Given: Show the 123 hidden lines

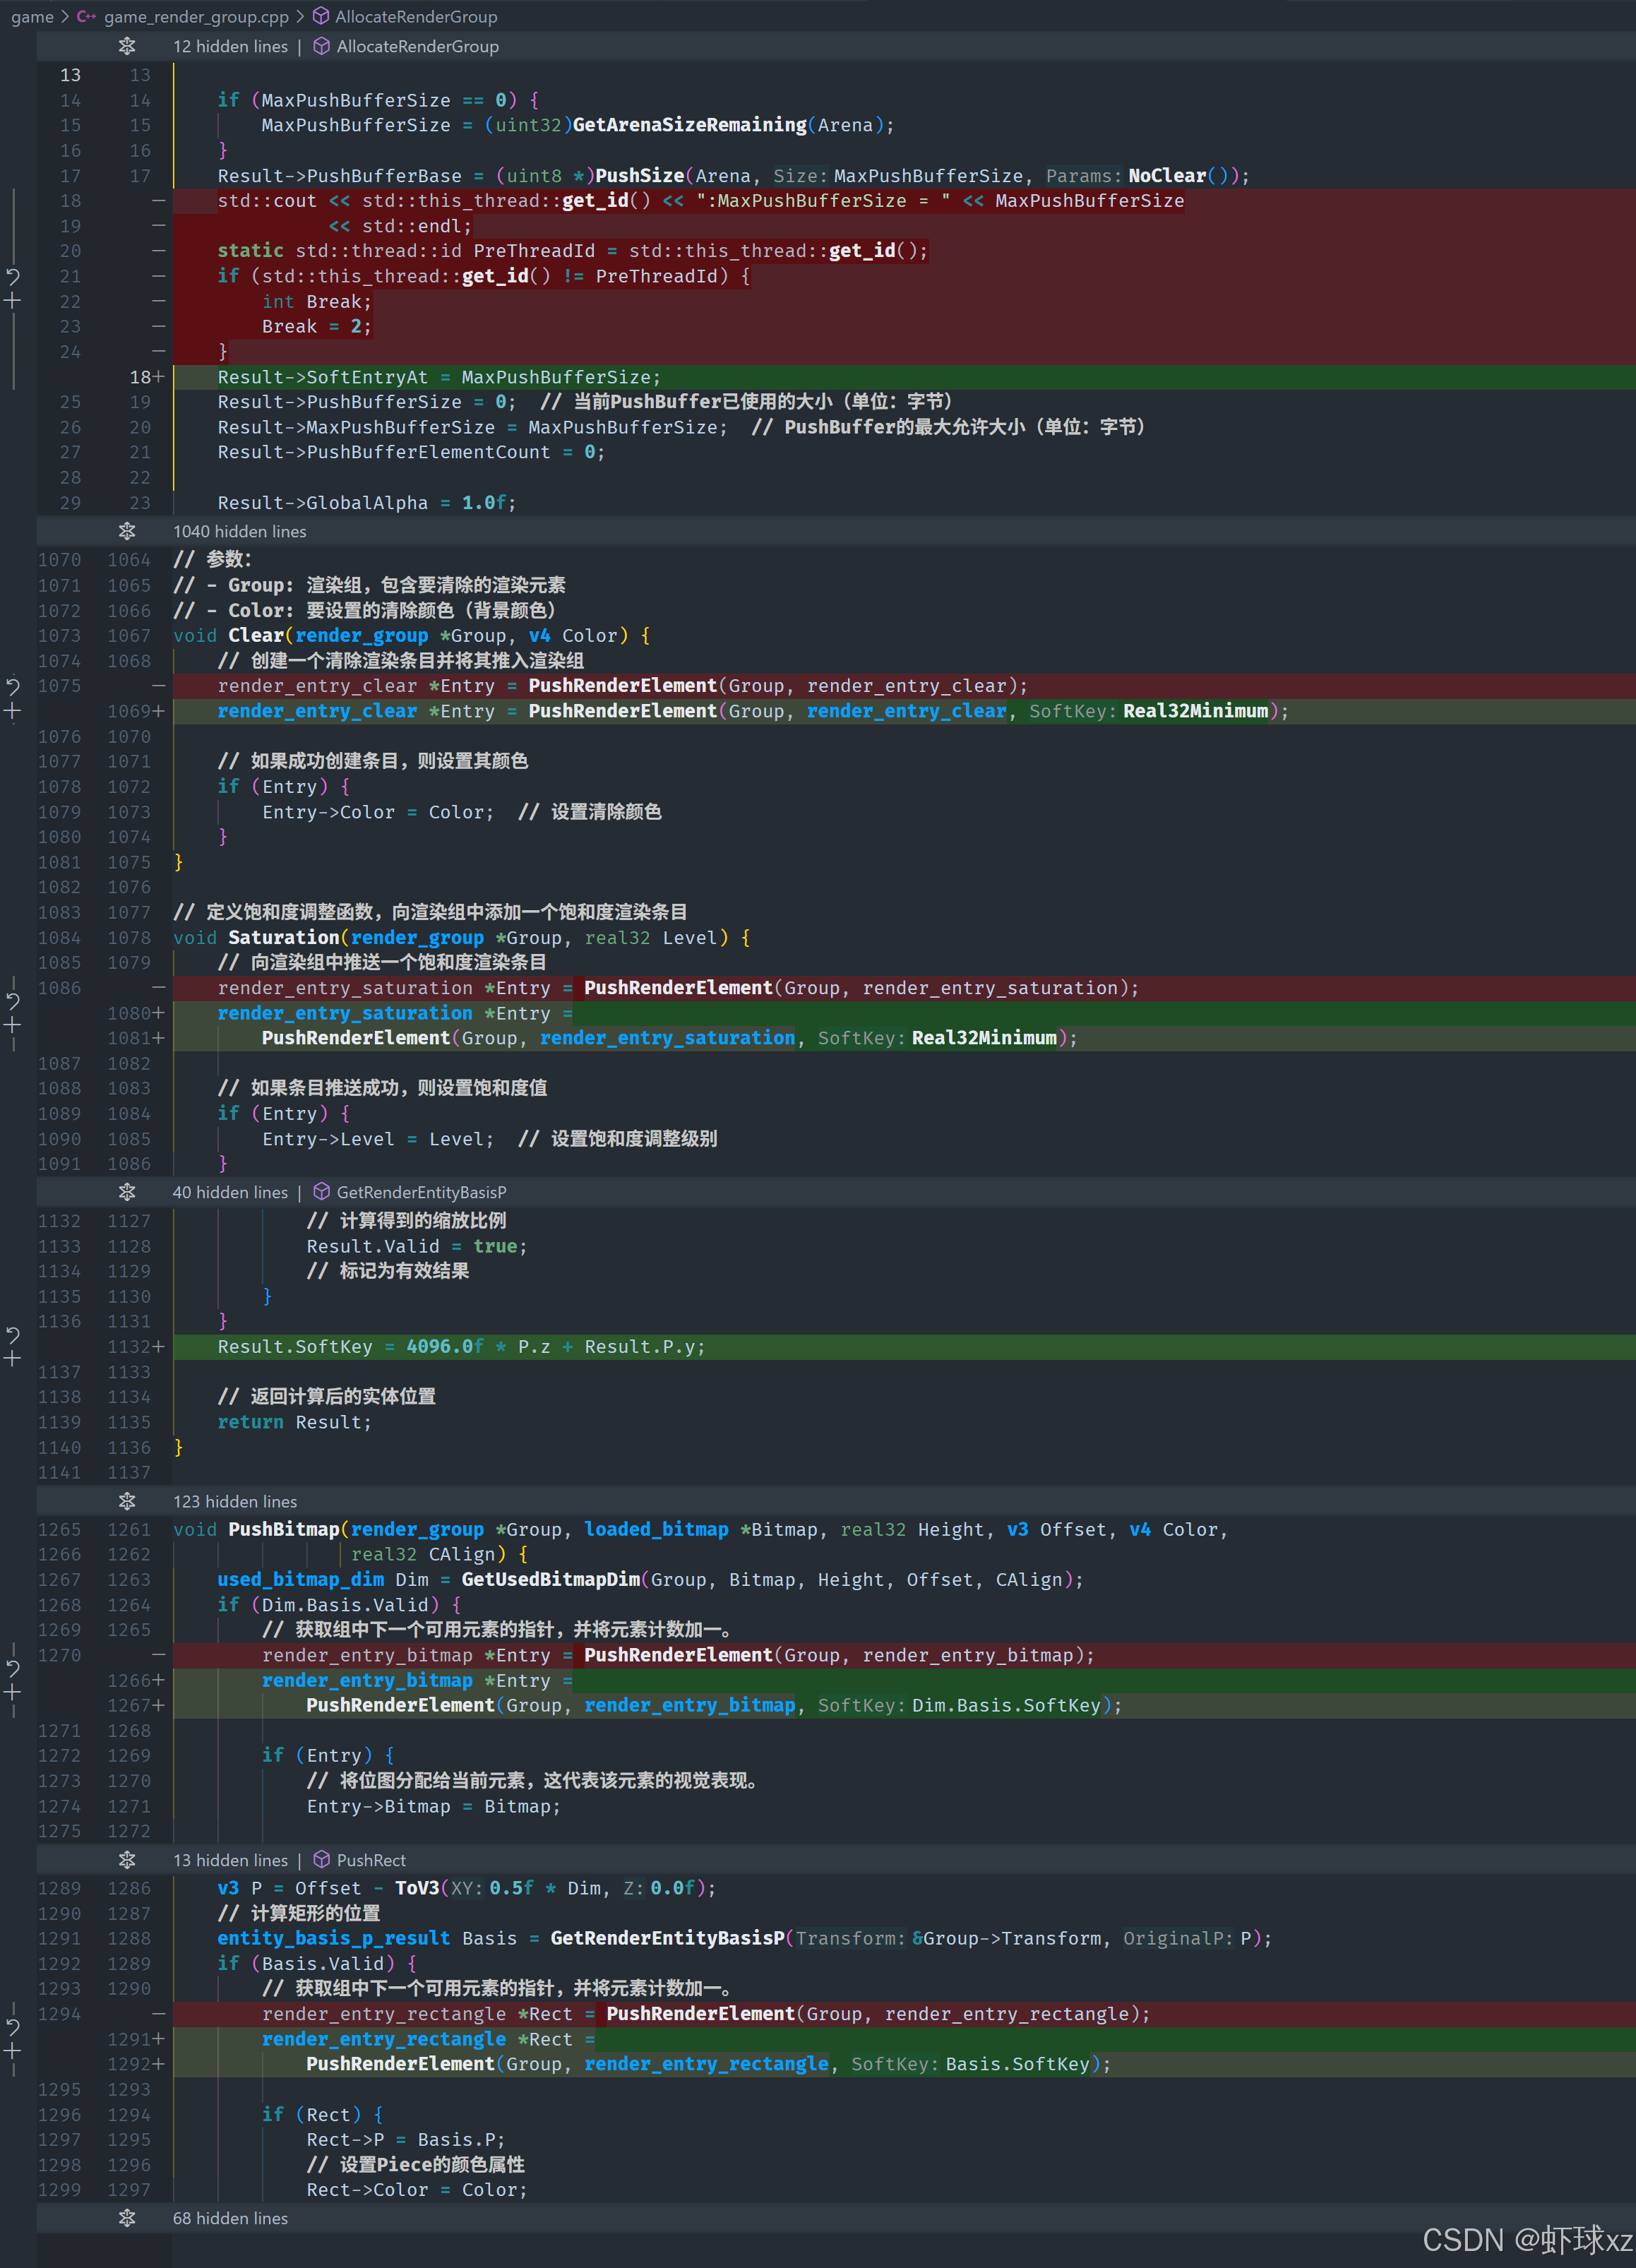Looking at the screenshot, I should 127,1501.
